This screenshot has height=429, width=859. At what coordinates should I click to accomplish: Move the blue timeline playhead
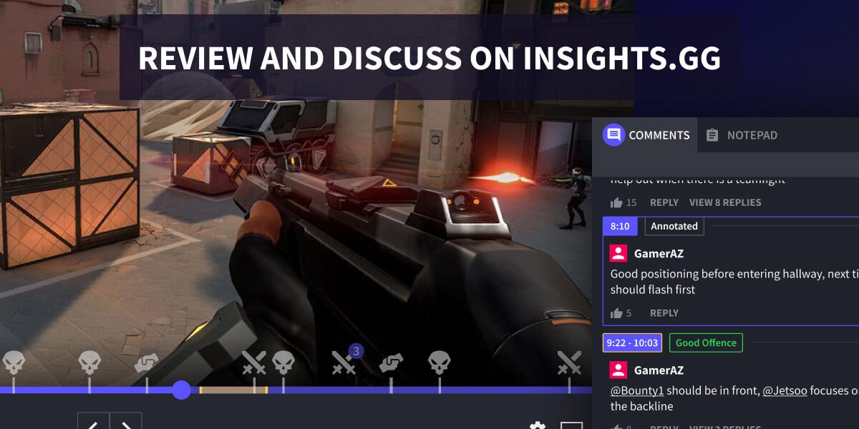(181, 390)
